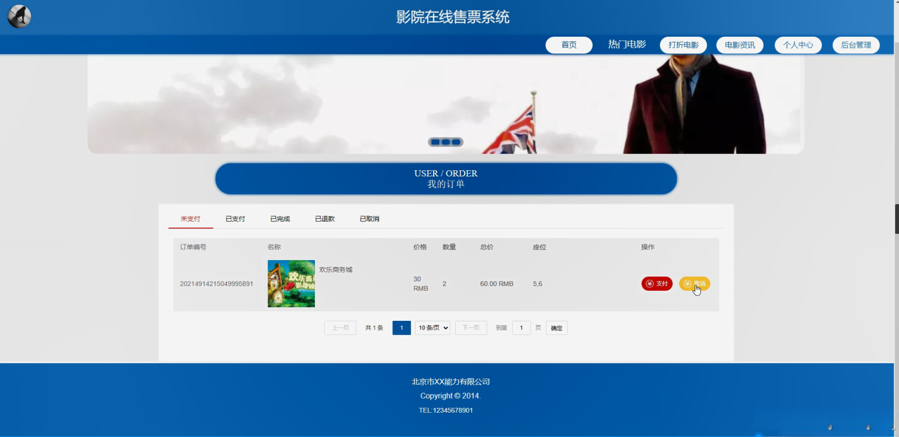The height and width of the screenshot is (437, 899).
Task: Confirm page jump with 确定
Action: point(556,328)
